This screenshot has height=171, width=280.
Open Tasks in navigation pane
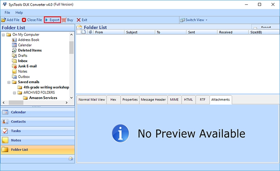[x=37, y=131]
